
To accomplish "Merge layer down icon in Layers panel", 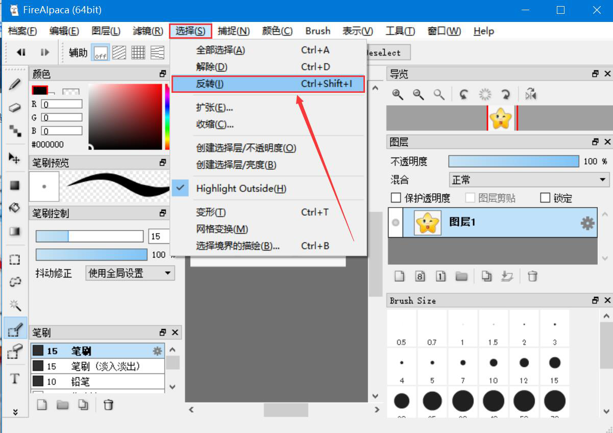I will pyautogui.click(x=507, y=276).
